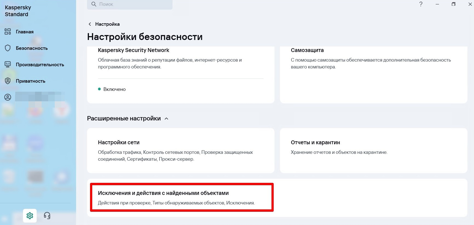Click the magnifier icon in search box
The image size is (474, 225).
point(94,4)
